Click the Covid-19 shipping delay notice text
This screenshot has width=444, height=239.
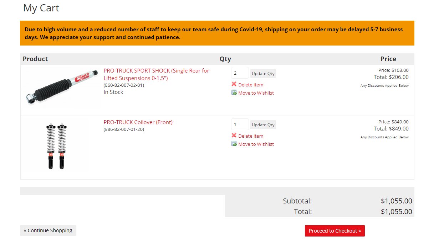[214, 33]
